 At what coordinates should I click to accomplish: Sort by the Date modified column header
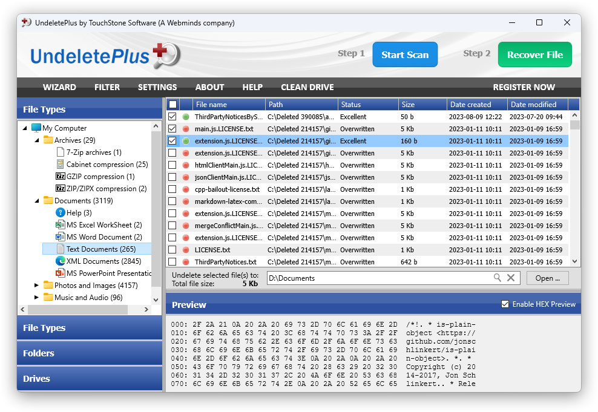(x=537, y=105)
